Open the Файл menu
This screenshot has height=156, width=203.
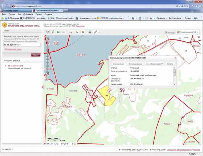point(4,14)
